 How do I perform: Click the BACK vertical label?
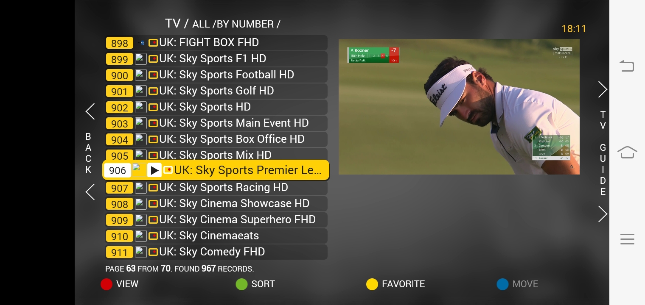[88, 153]
